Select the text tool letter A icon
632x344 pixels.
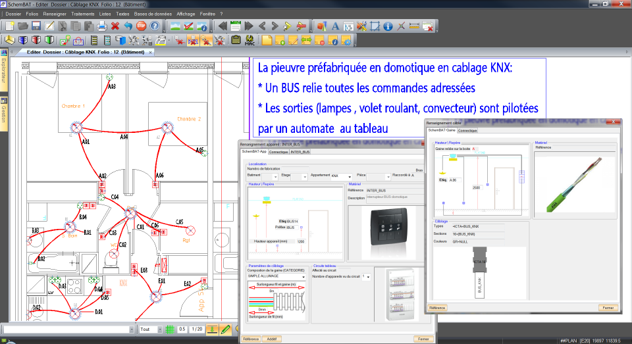335,26
